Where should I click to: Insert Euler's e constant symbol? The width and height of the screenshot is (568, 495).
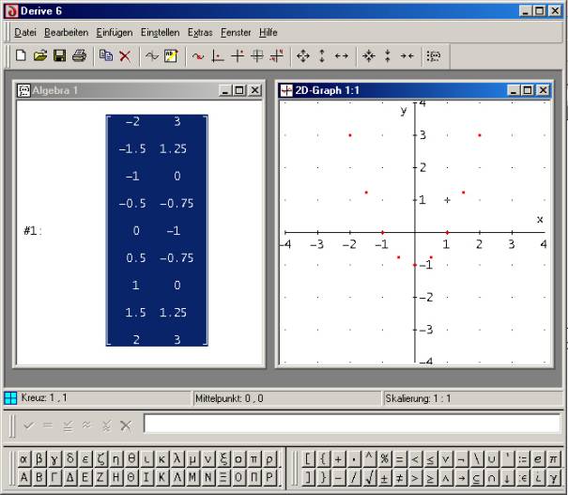coord(538,459)
